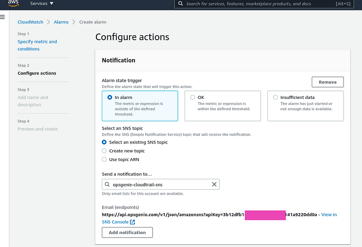This screenshot has width=362, height=247.
Task: Click the magnifier icon in SNS topic field
Action: point(107,184)
